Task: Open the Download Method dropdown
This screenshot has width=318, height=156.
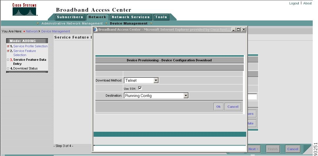Action: [x=141, y=80]
